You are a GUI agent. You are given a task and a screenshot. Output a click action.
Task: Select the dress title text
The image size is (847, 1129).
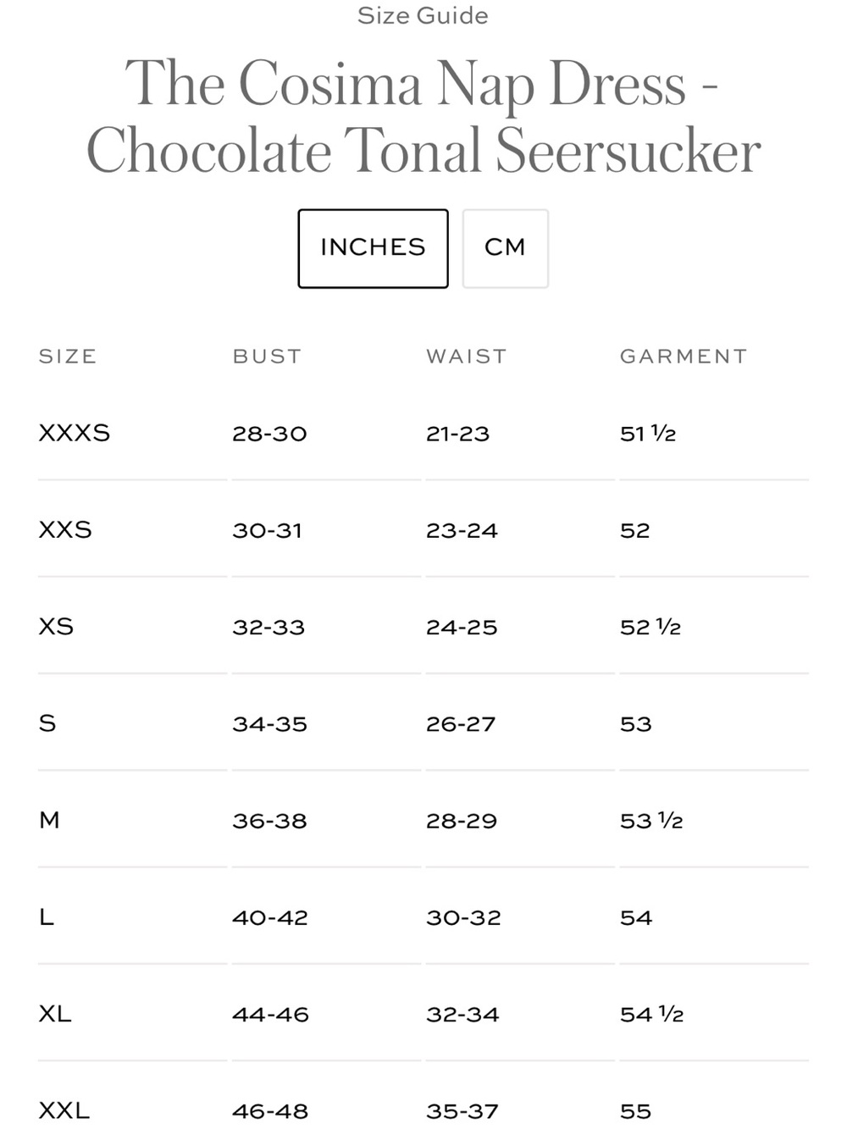click(x=423, y=117)
